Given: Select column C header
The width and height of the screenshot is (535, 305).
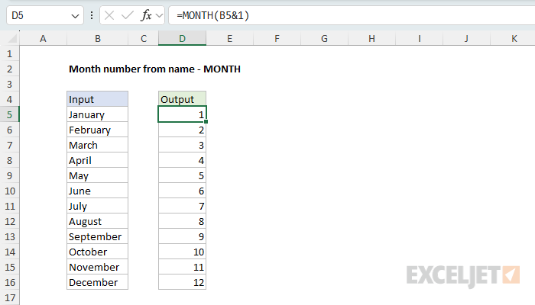Looking at the screenshot, I should (144, 38).
